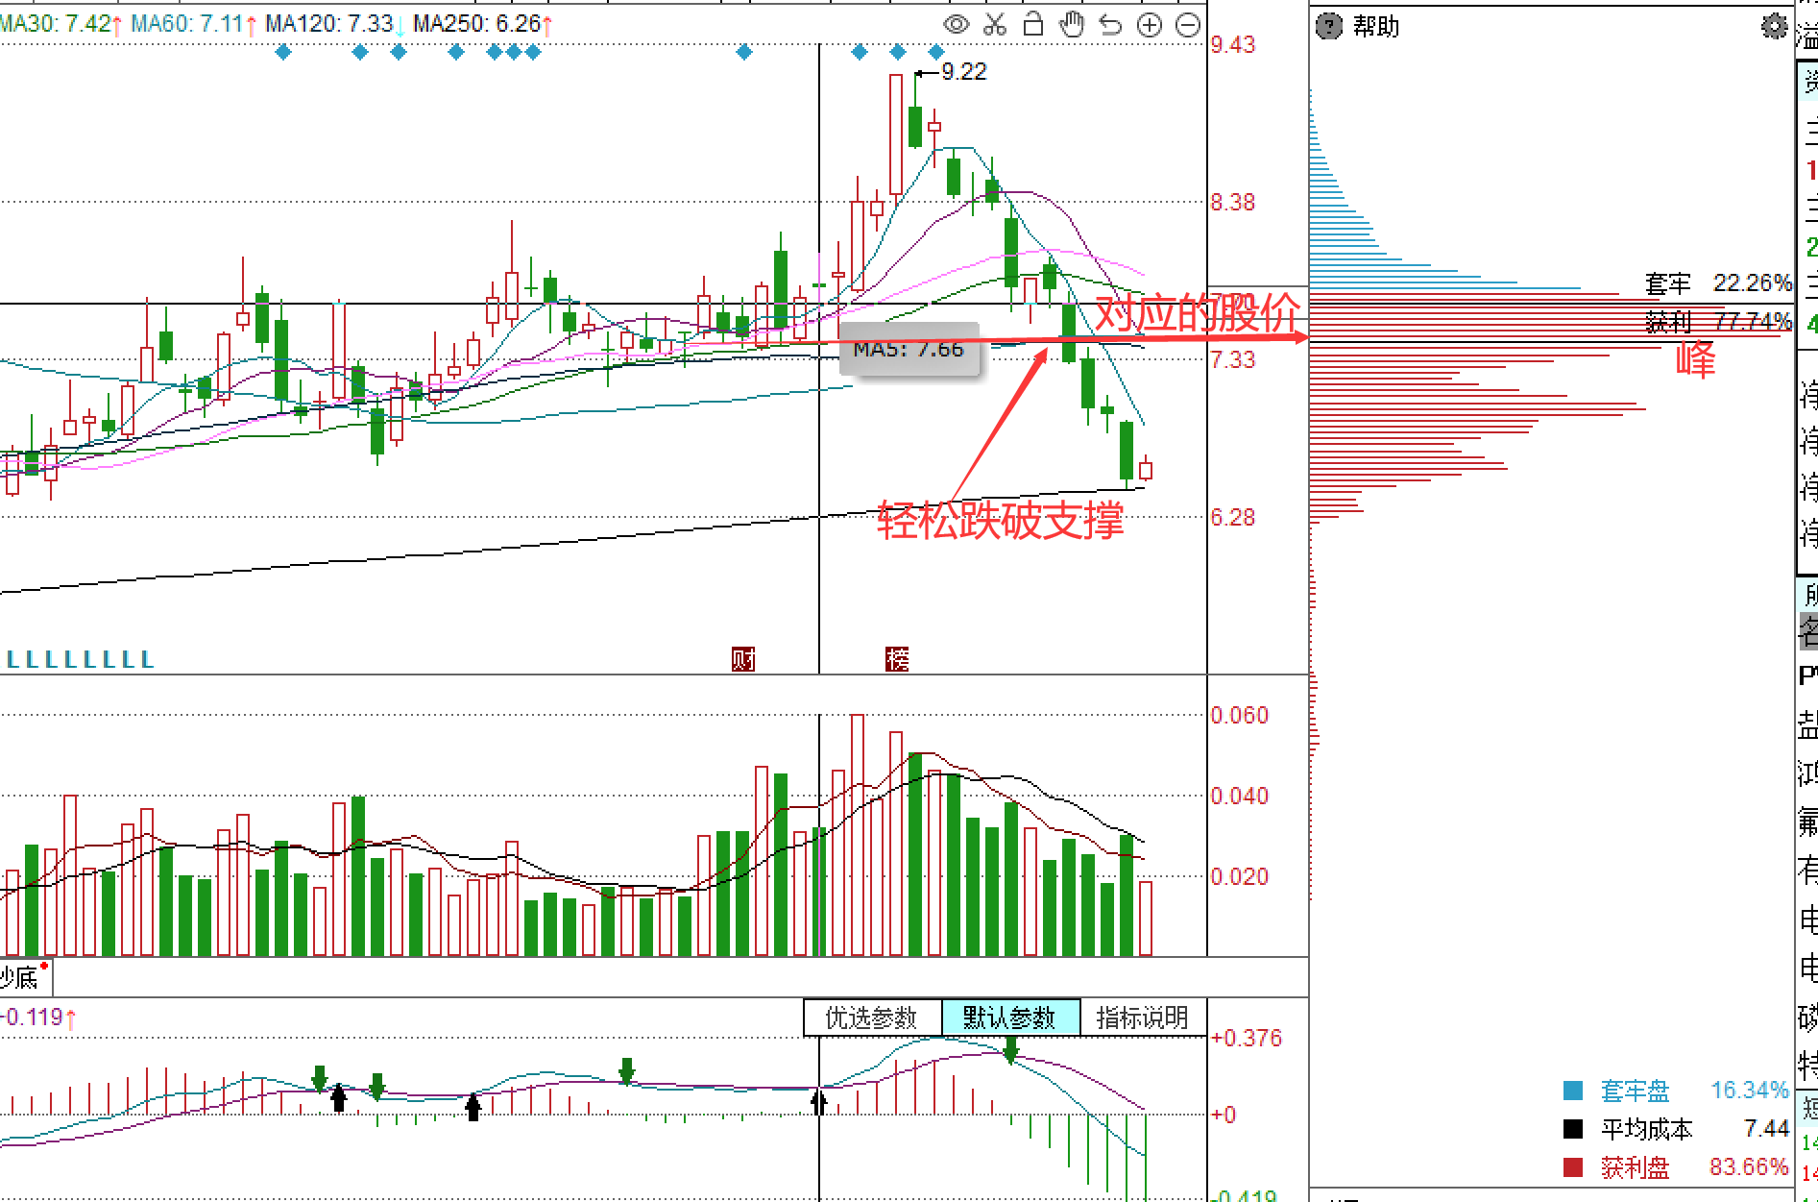Viewport: 1818px width, 1202px height.
Task: Click the 帮助 help link text
Action: pyautogui.click(x=1375, y=26)
